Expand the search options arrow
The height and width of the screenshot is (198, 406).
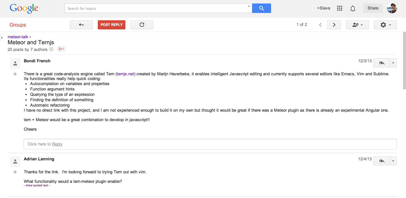(x=249, y=6)
